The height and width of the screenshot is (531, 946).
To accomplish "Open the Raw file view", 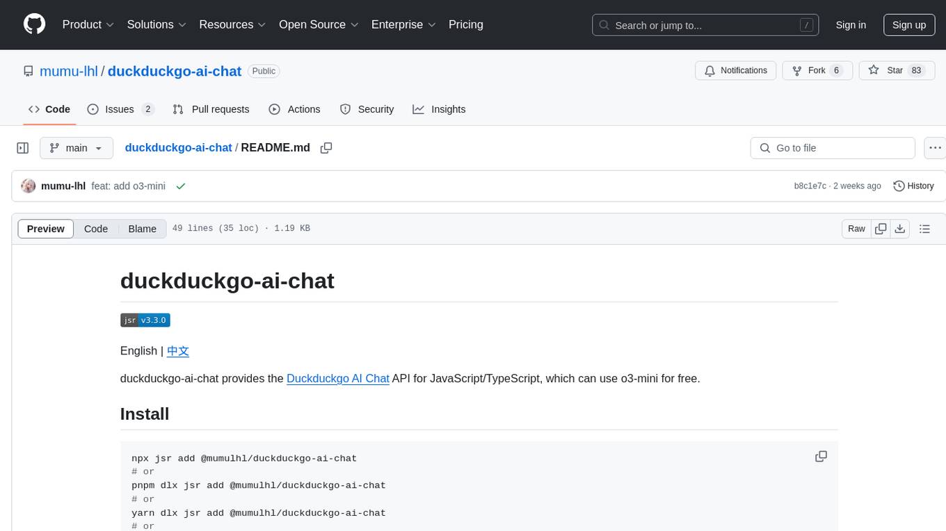I will point(856,229).
